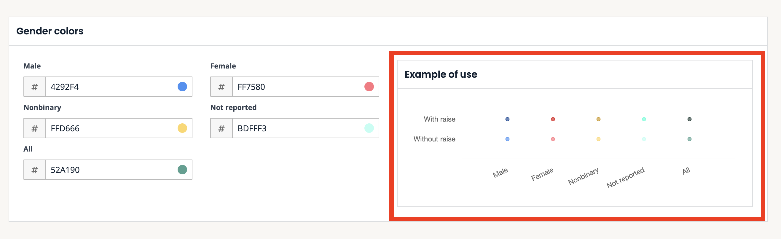Click the Male 'With raise' chart dot

pyautogui.click(x=507, y=119)
